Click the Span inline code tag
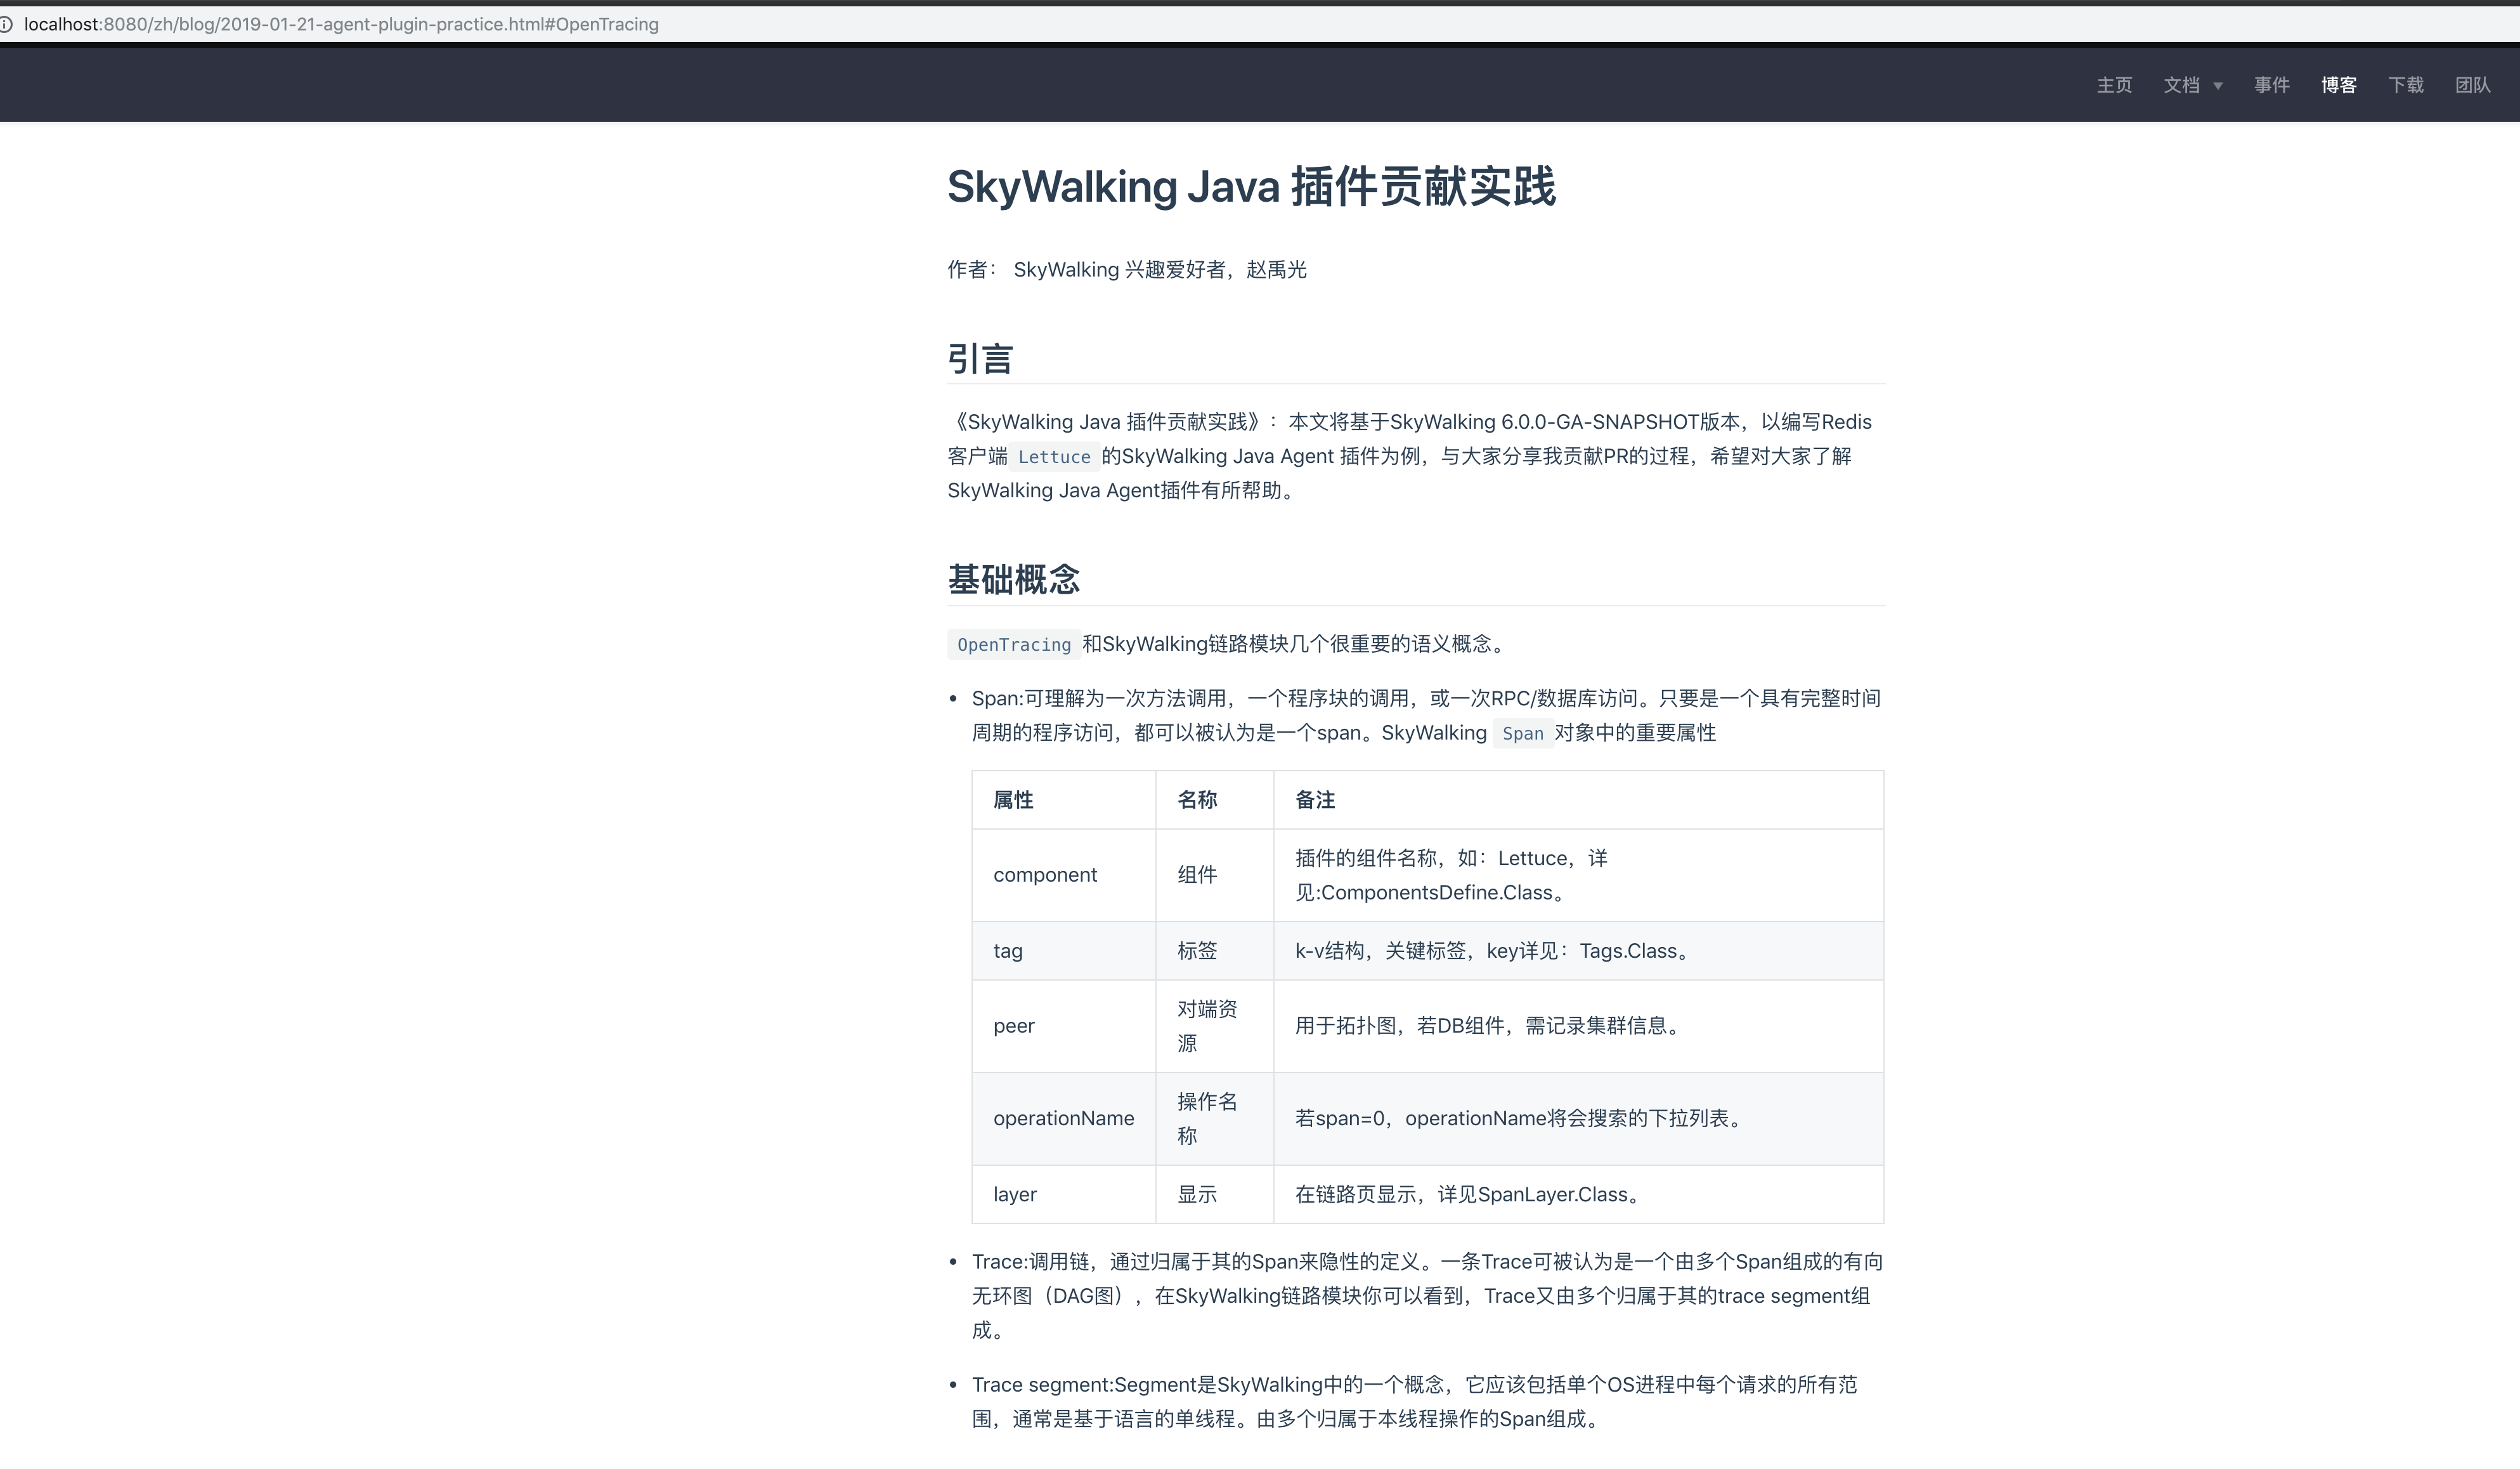The image size is (2520, 1469). coord(1522,734)
